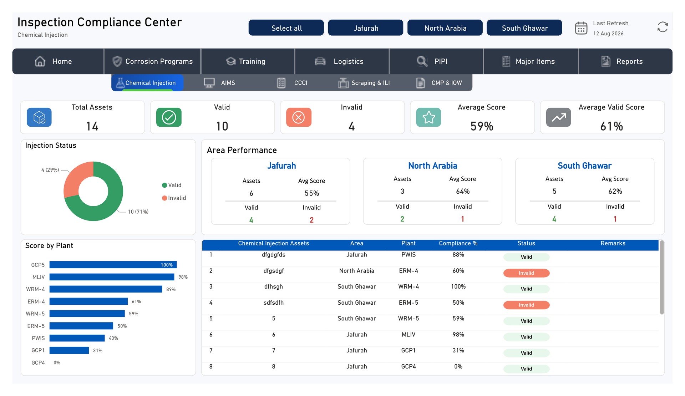Screen dimensions: 685x396
Task: Filter by Select all button
Action: point(286,28)
